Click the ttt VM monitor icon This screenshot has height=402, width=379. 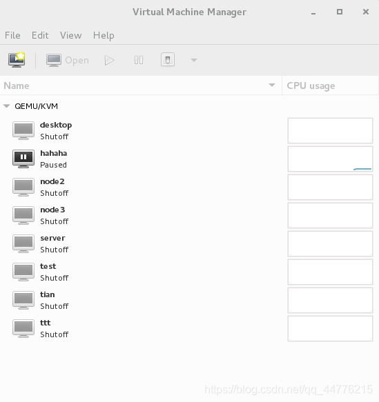[23, 328]
